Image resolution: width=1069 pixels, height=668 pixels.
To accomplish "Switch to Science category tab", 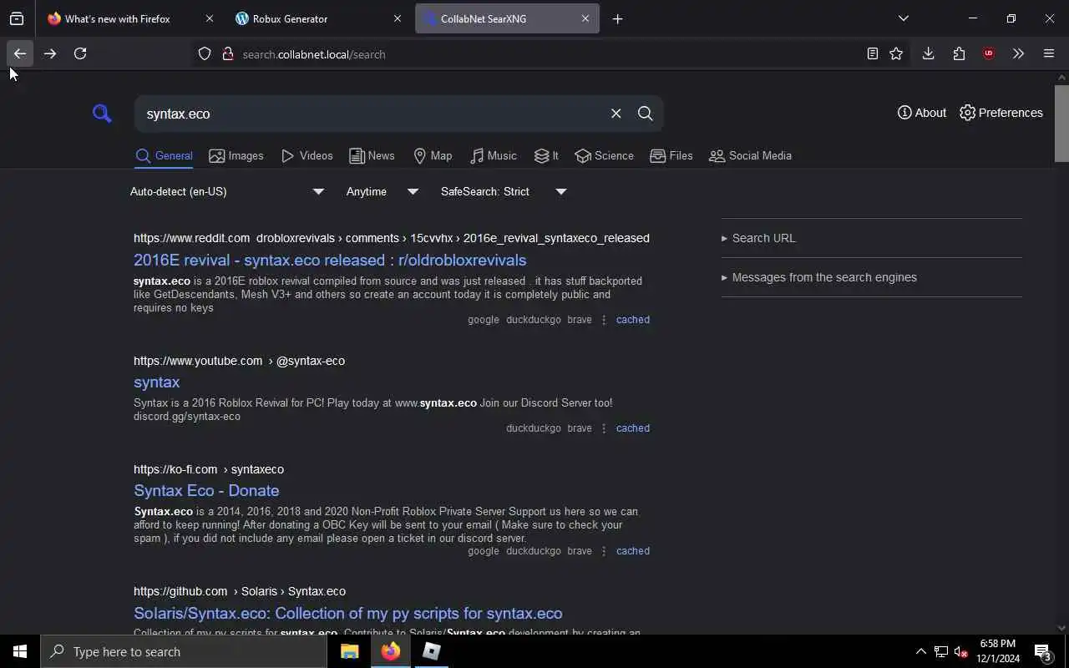I will pyautogui.click(x=605, y=155).
